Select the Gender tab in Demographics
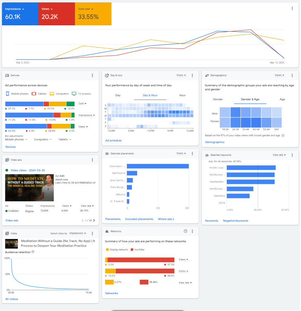Image resolution: width=301 pixels, height=311 pixels. tap(218, 99)
